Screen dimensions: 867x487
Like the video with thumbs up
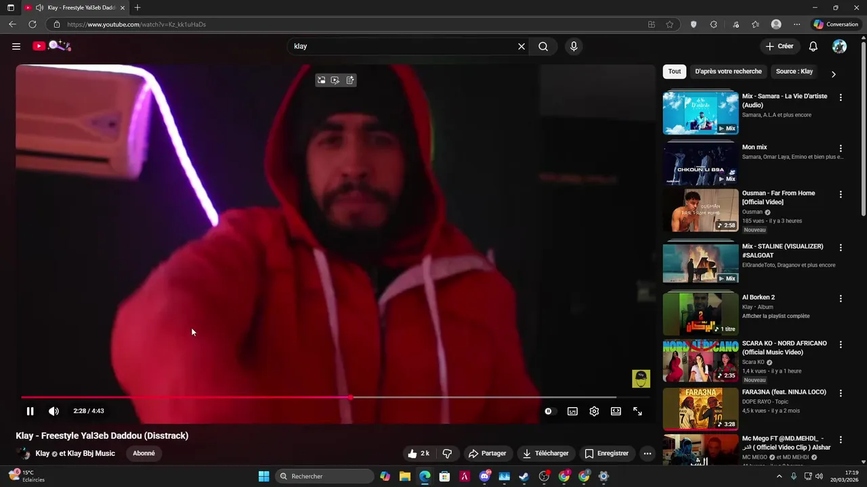[x=418, y=453]
